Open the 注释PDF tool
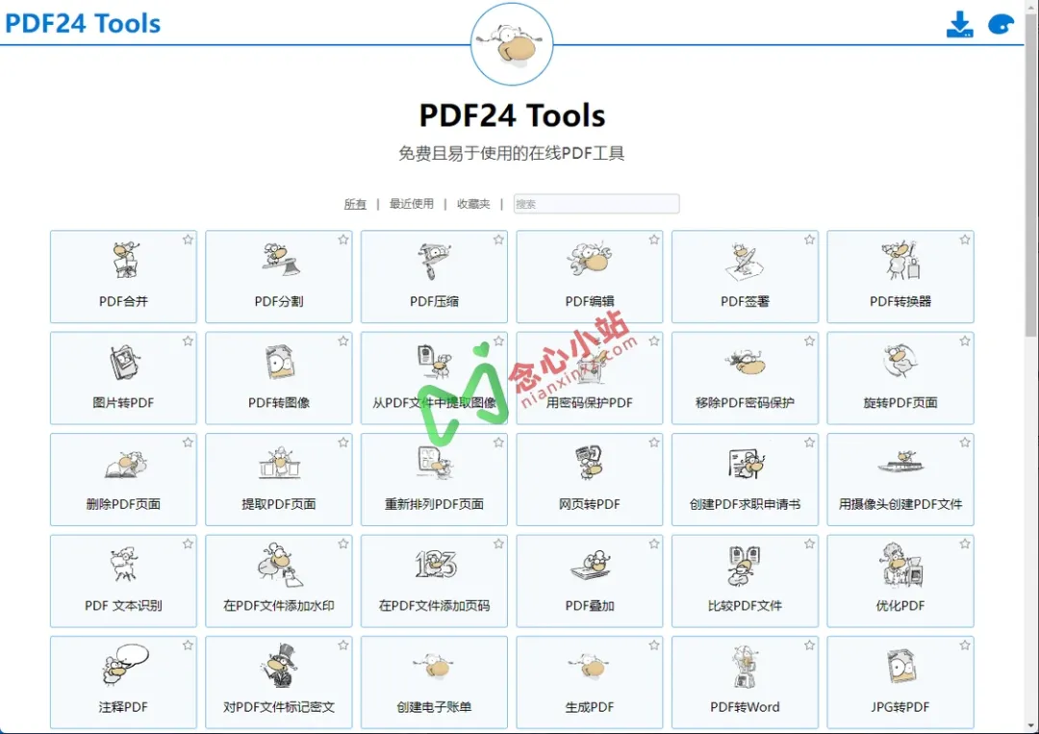The image size is (1039, 734). click(x=123, y=682)
